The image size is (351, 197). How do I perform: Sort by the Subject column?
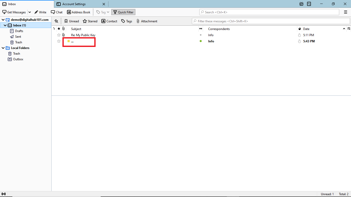(x=132, y=29)
